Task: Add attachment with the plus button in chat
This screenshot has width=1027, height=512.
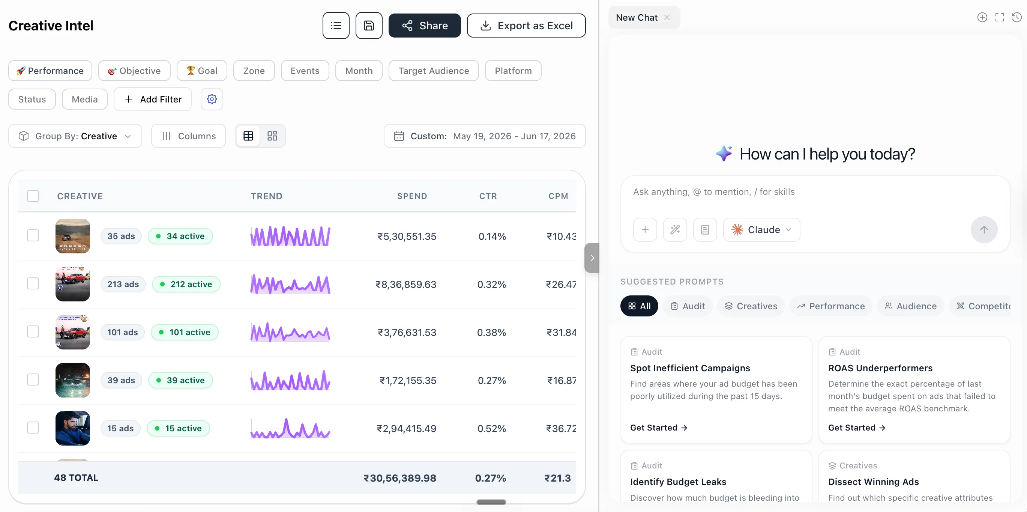Action: (645, 229)
